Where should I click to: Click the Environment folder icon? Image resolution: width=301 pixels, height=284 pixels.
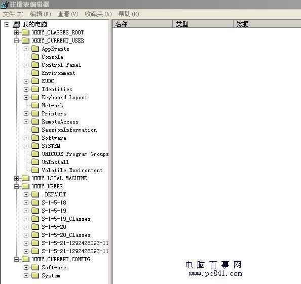tap(35, 73)
